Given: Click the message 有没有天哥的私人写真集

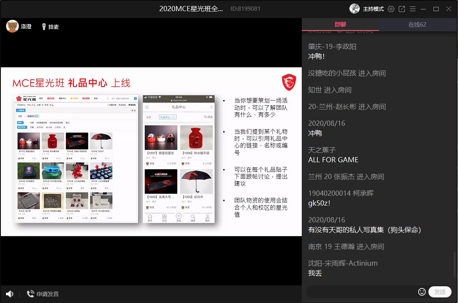Looking at the screenshot, I should point(364,230).
